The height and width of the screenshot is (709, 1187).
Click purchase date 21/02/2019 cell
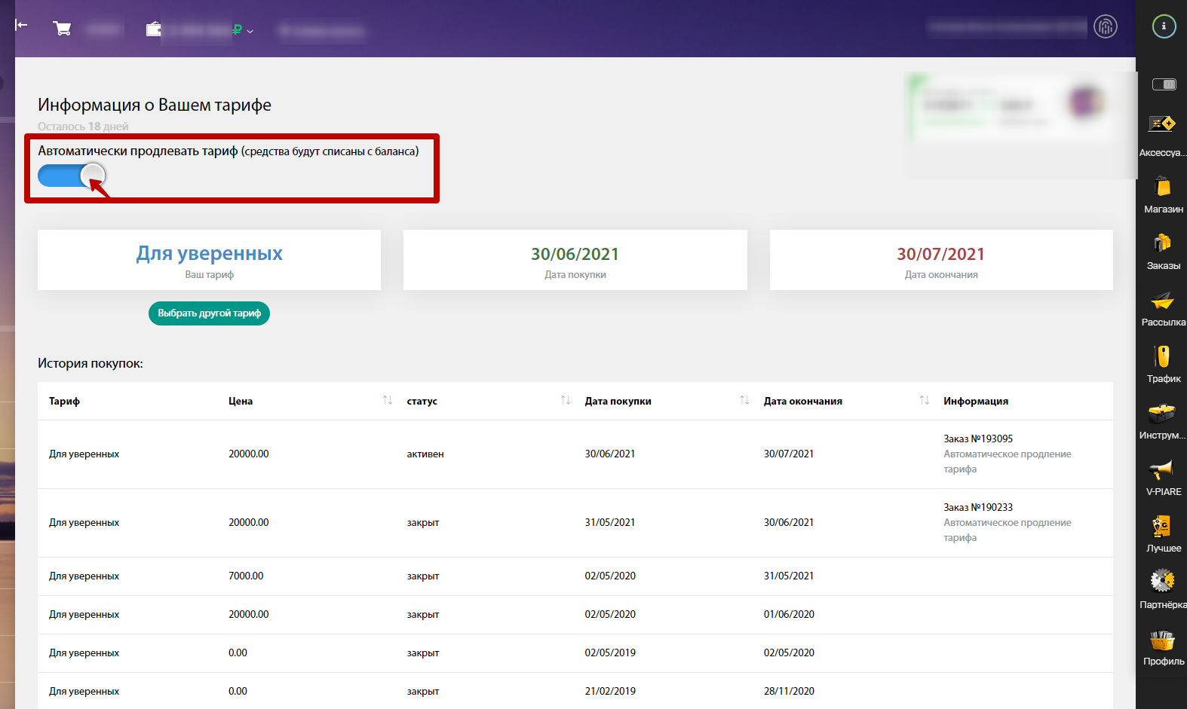click(x=610, y=691)
